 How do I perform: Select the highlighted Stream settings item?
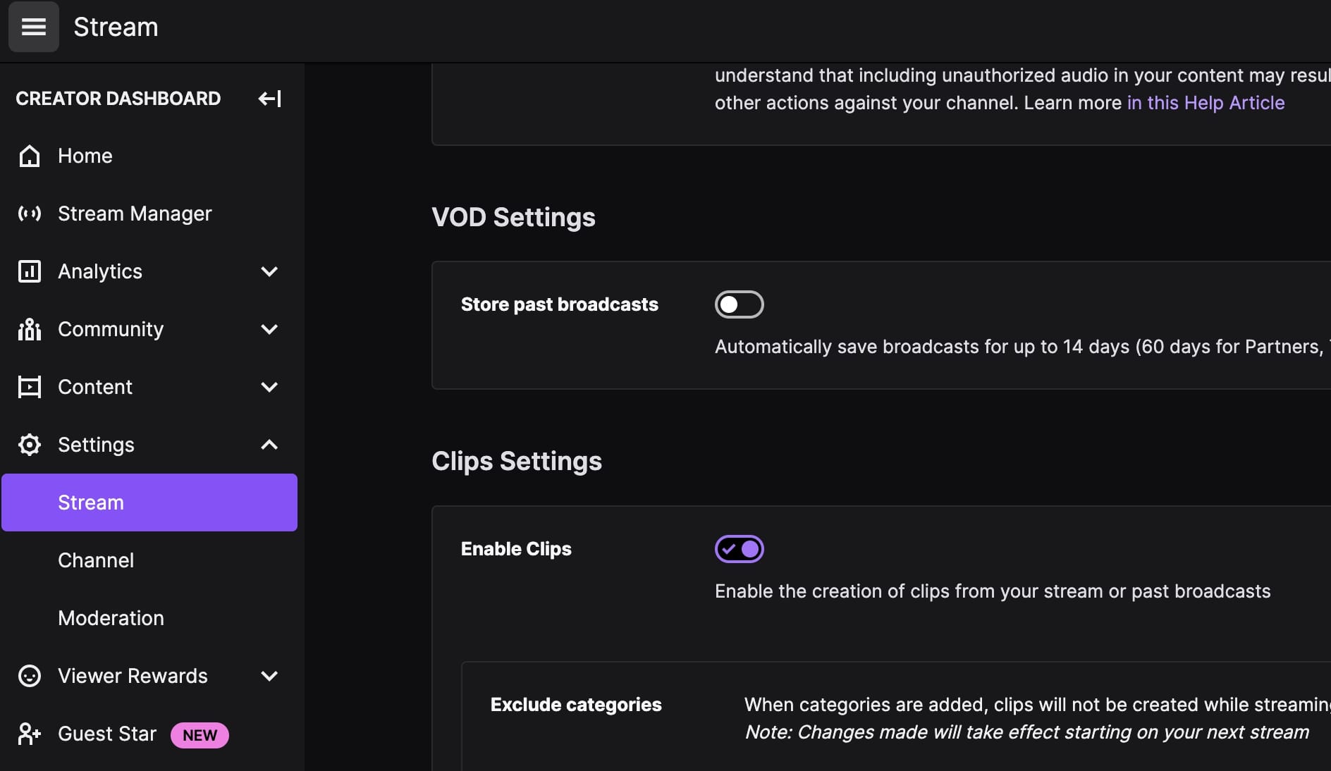click(149, 502)
